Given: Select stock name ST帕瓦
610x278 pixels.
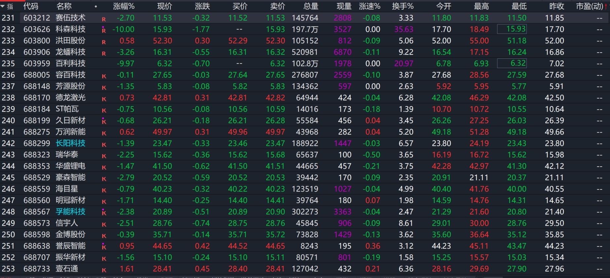Looking at the screenshot, I should (x=67, y=109).
